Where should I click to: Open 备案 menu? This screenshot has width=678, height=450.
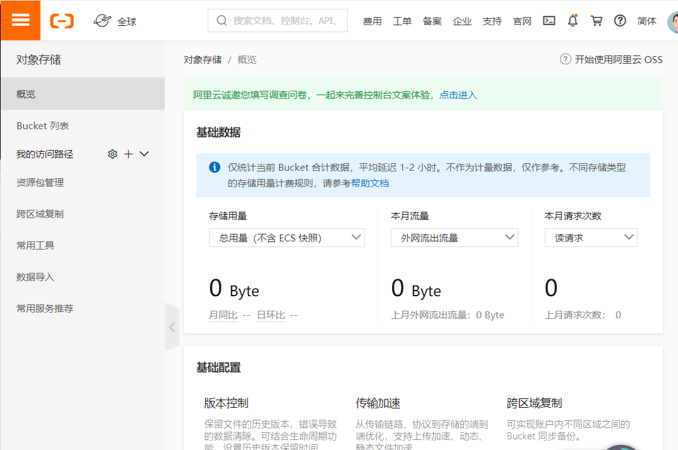tap(432, 21)
